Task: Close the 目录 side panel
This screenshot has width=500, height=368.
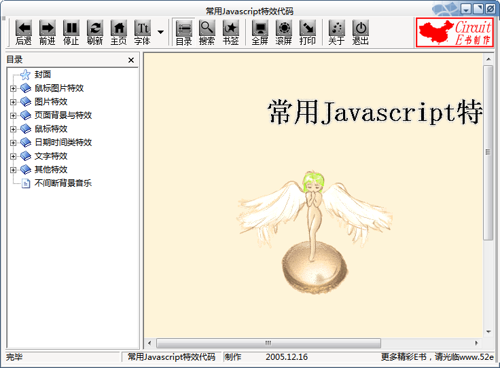Action: coord(131,60)
